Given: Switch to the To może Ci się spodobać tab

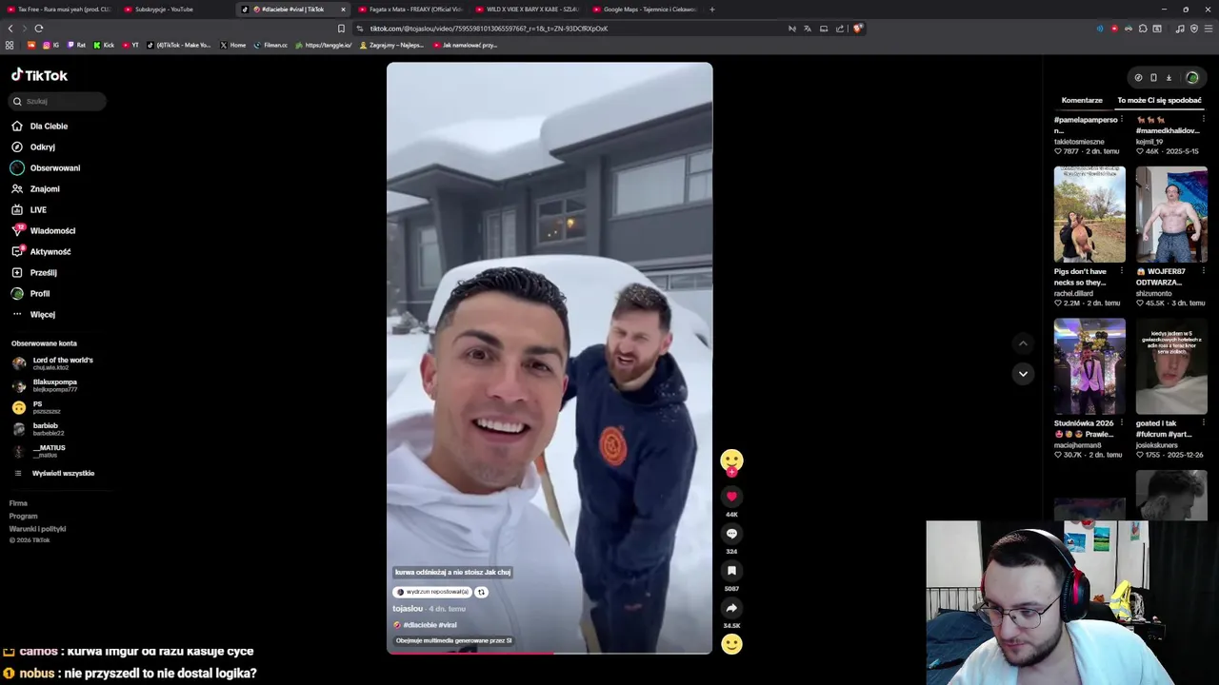Looking at the screenshot, I should tap(1159, 100).
